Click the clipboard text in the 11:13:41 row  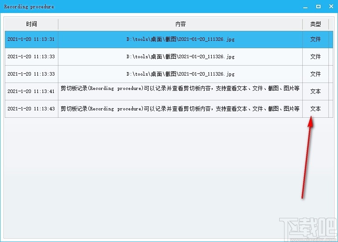click(x=180, y=88)
